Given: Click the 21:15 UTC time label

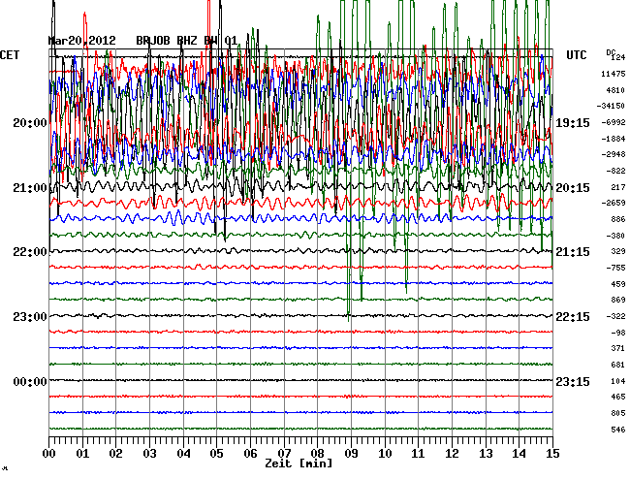Looking at the screenshot, I should [x=573, y=252].
